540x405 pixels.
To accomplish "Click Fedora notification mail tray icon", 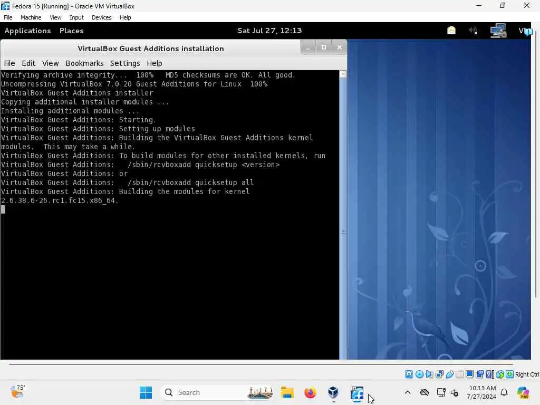I will [x=451, y=31].
